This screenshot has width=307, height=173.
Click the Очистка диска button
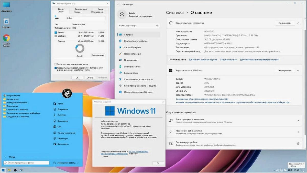pyautogui.click(x=98, y=55)
